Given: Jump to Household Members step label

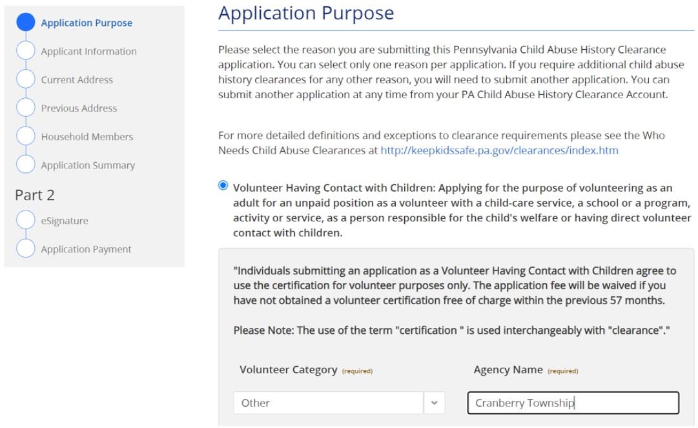Looking at the screenshot, I should (87, 136).
